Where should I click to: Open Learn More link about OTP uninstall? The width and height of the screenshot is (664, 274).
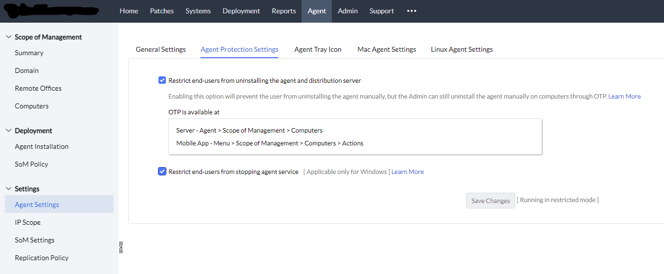(624, 97)
